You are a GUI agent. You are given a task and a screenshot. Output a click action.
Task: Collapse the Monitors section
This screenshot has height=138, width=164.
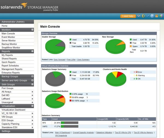33,30
